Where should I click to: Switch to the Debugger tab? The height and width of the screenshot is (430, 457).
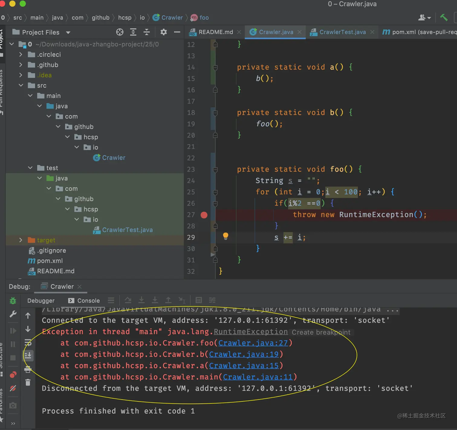(x=41, y=301)
